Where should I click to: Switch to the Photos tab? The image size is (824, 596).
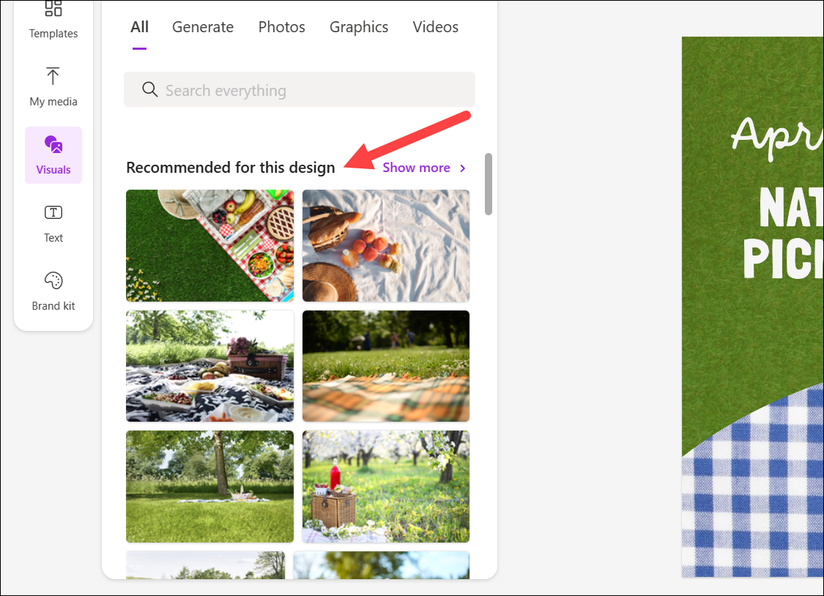click(282, 27)
